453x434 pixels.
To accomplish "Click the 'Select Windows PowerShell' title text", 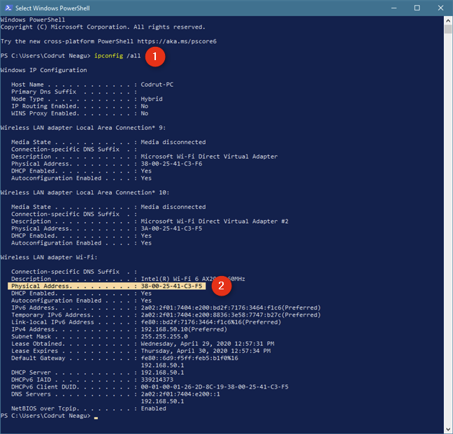I will [x=52, y=8].
